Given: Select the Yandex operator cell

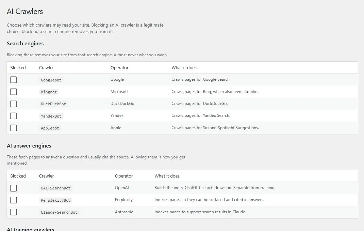Looking at the screenshot, I should click(117, 115).
